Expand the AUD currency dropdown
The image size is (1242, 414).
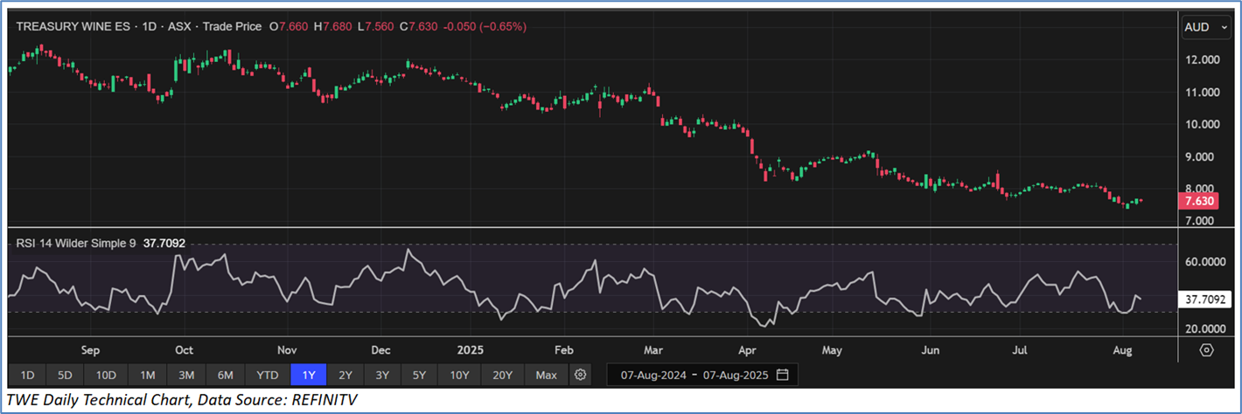[x=1204, y=27]
